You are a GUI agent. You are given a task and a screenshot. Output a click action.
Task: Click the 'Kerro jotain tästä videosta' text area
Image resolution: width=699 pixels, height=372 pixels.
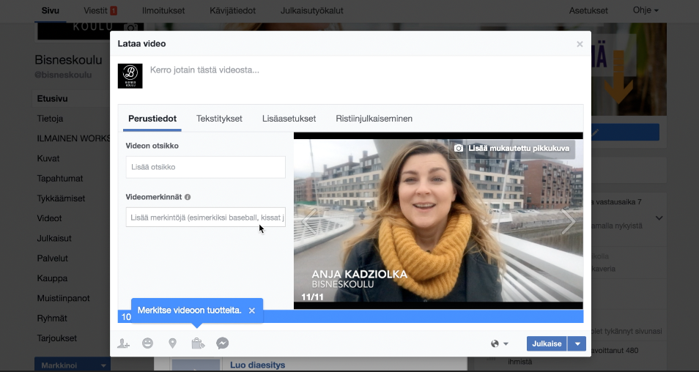pos(293,71)
